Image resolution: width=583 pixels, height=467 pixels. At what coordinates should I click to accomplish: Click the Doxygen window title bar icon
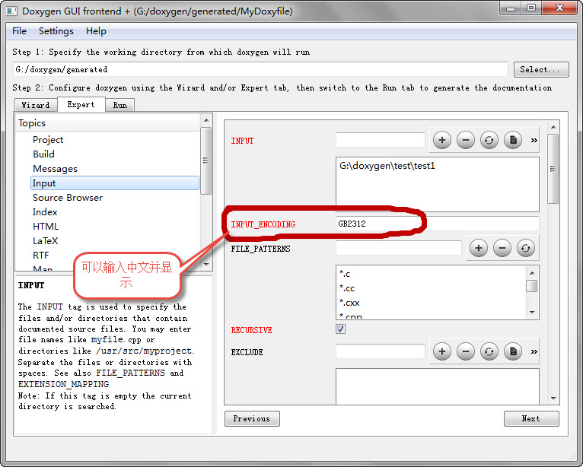click(x=11, y=11)
